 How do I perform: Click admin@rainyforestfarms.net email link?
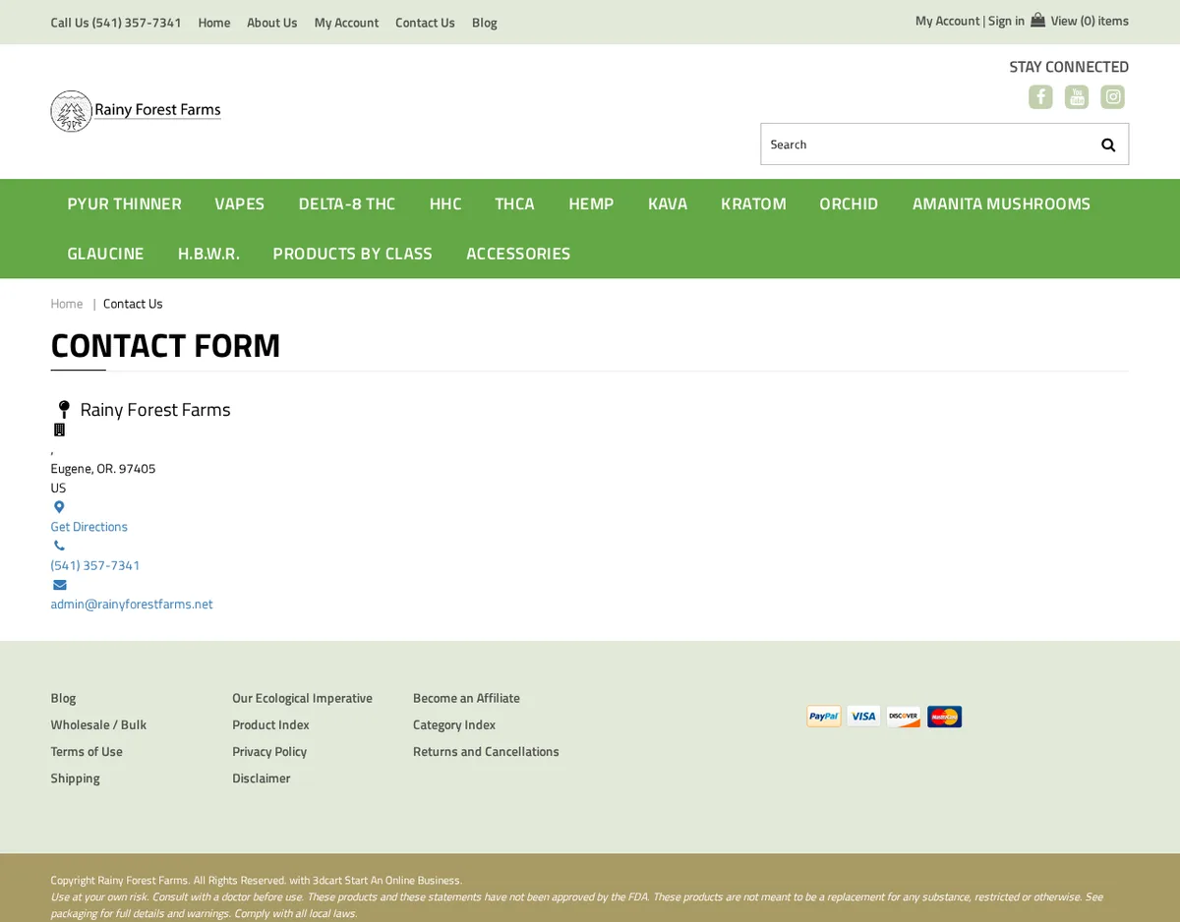tap(132, 605)
